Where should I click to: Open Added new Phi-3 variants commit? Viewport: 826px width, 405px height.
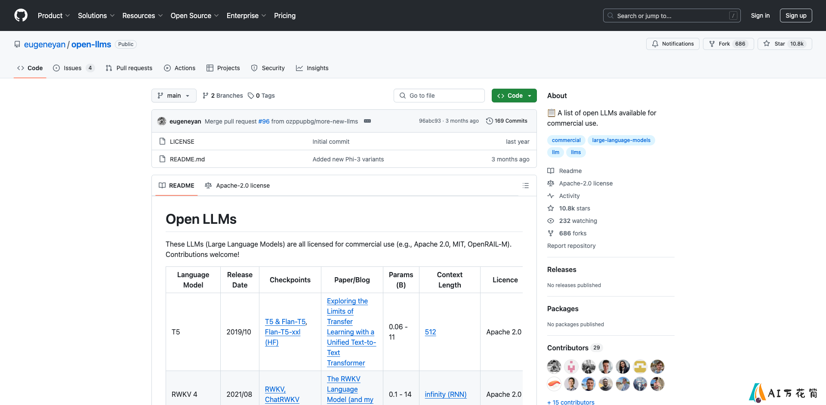point(348,159)
